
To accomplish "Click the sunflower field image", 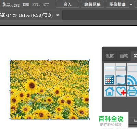I will 49,89.
